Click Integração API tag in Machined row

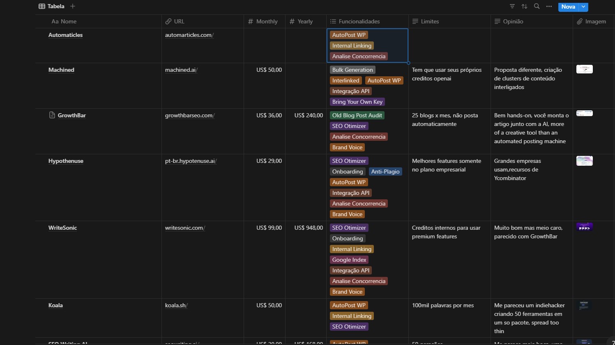point(351,91)
